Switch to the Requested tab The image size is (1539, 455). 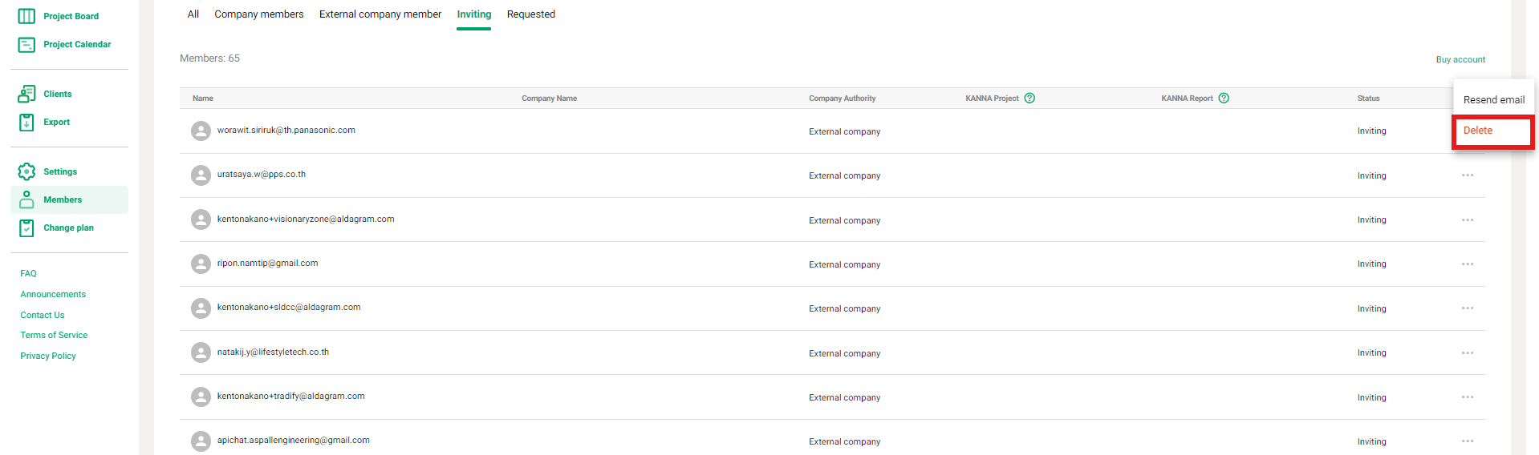tap(530, 14)
